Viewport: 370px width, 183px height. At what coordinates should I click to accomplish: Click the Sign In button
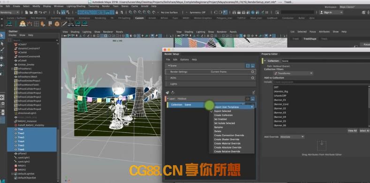tap(331, 13)
